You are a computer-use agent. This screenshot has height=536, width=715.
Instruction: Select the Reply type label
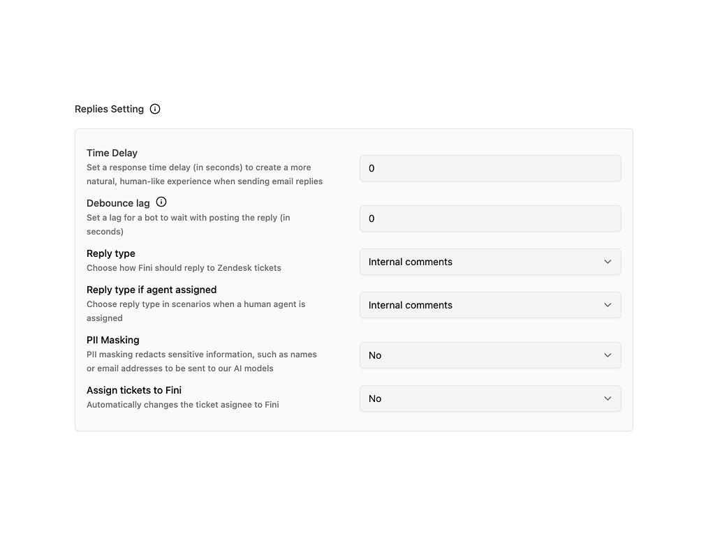[111, 253]
